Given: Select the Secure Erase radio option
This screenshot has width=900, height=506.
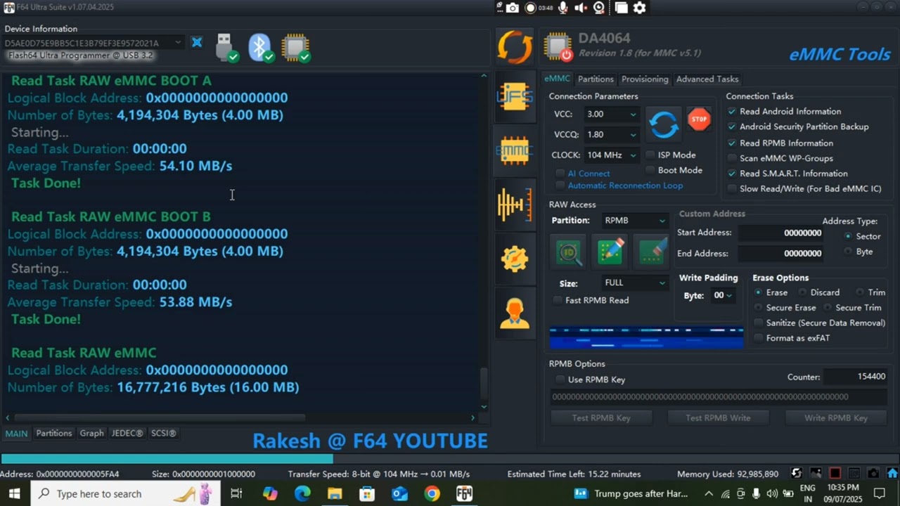Looking at the screenshot, I should 758,308.
